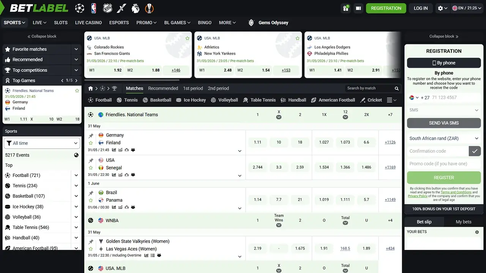
Task: Open the gift bonuses icon
Action: pyautogui.click(x=346, y=8)
